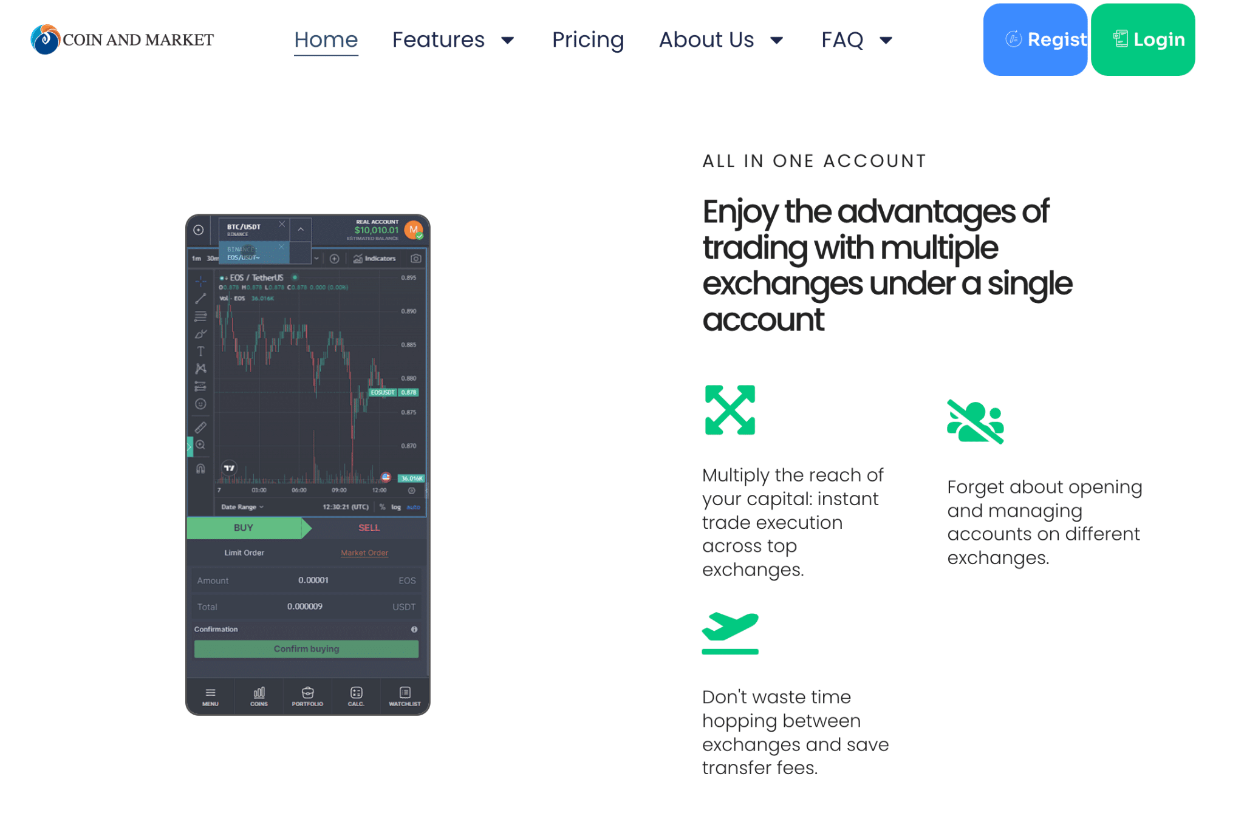The height and width of the screenshot is (830, 1244).
Task: Click the Pricing navigation menu item
Action: click(x=587, y=39)
